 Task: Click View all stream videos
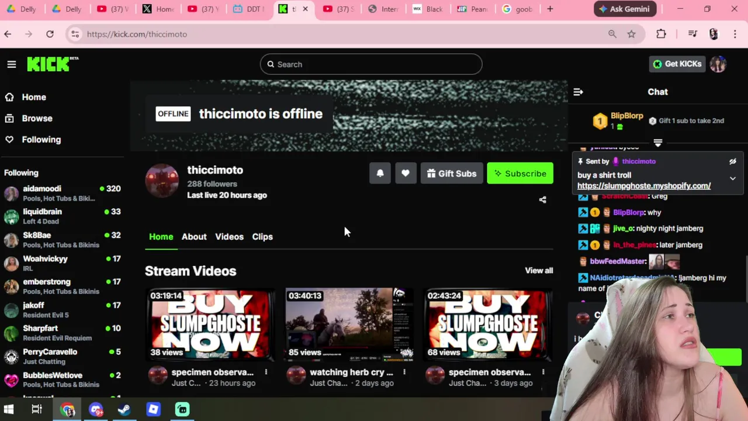point(539,271)
